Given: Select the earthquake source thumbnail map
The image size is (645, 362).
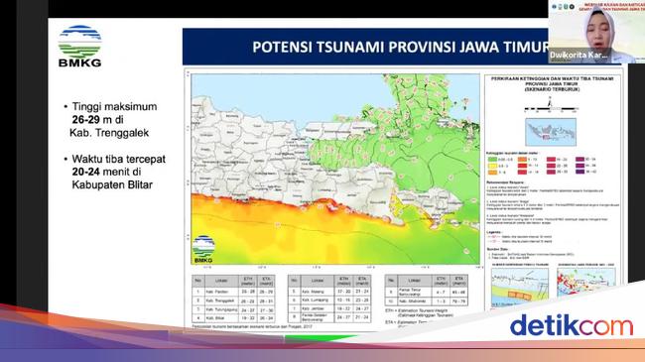Looking at the screenshot, I should click(x=520, y=287).
